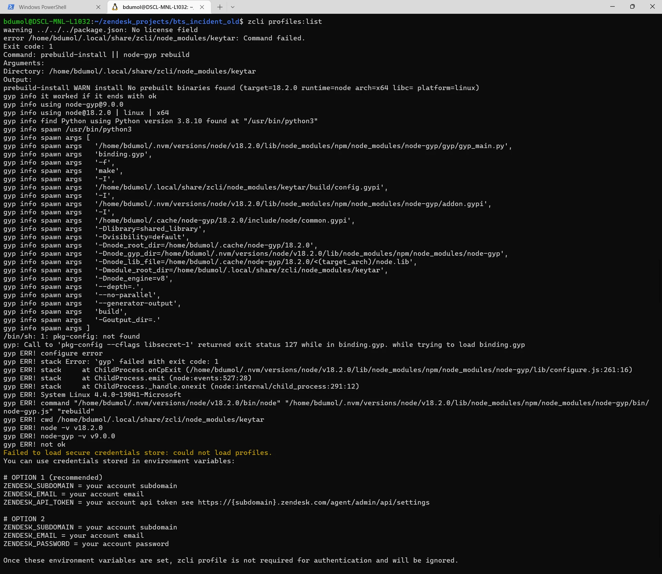
Task: Click the 'binding.gyp' spawn args line
Action: [x=78, y=154]
